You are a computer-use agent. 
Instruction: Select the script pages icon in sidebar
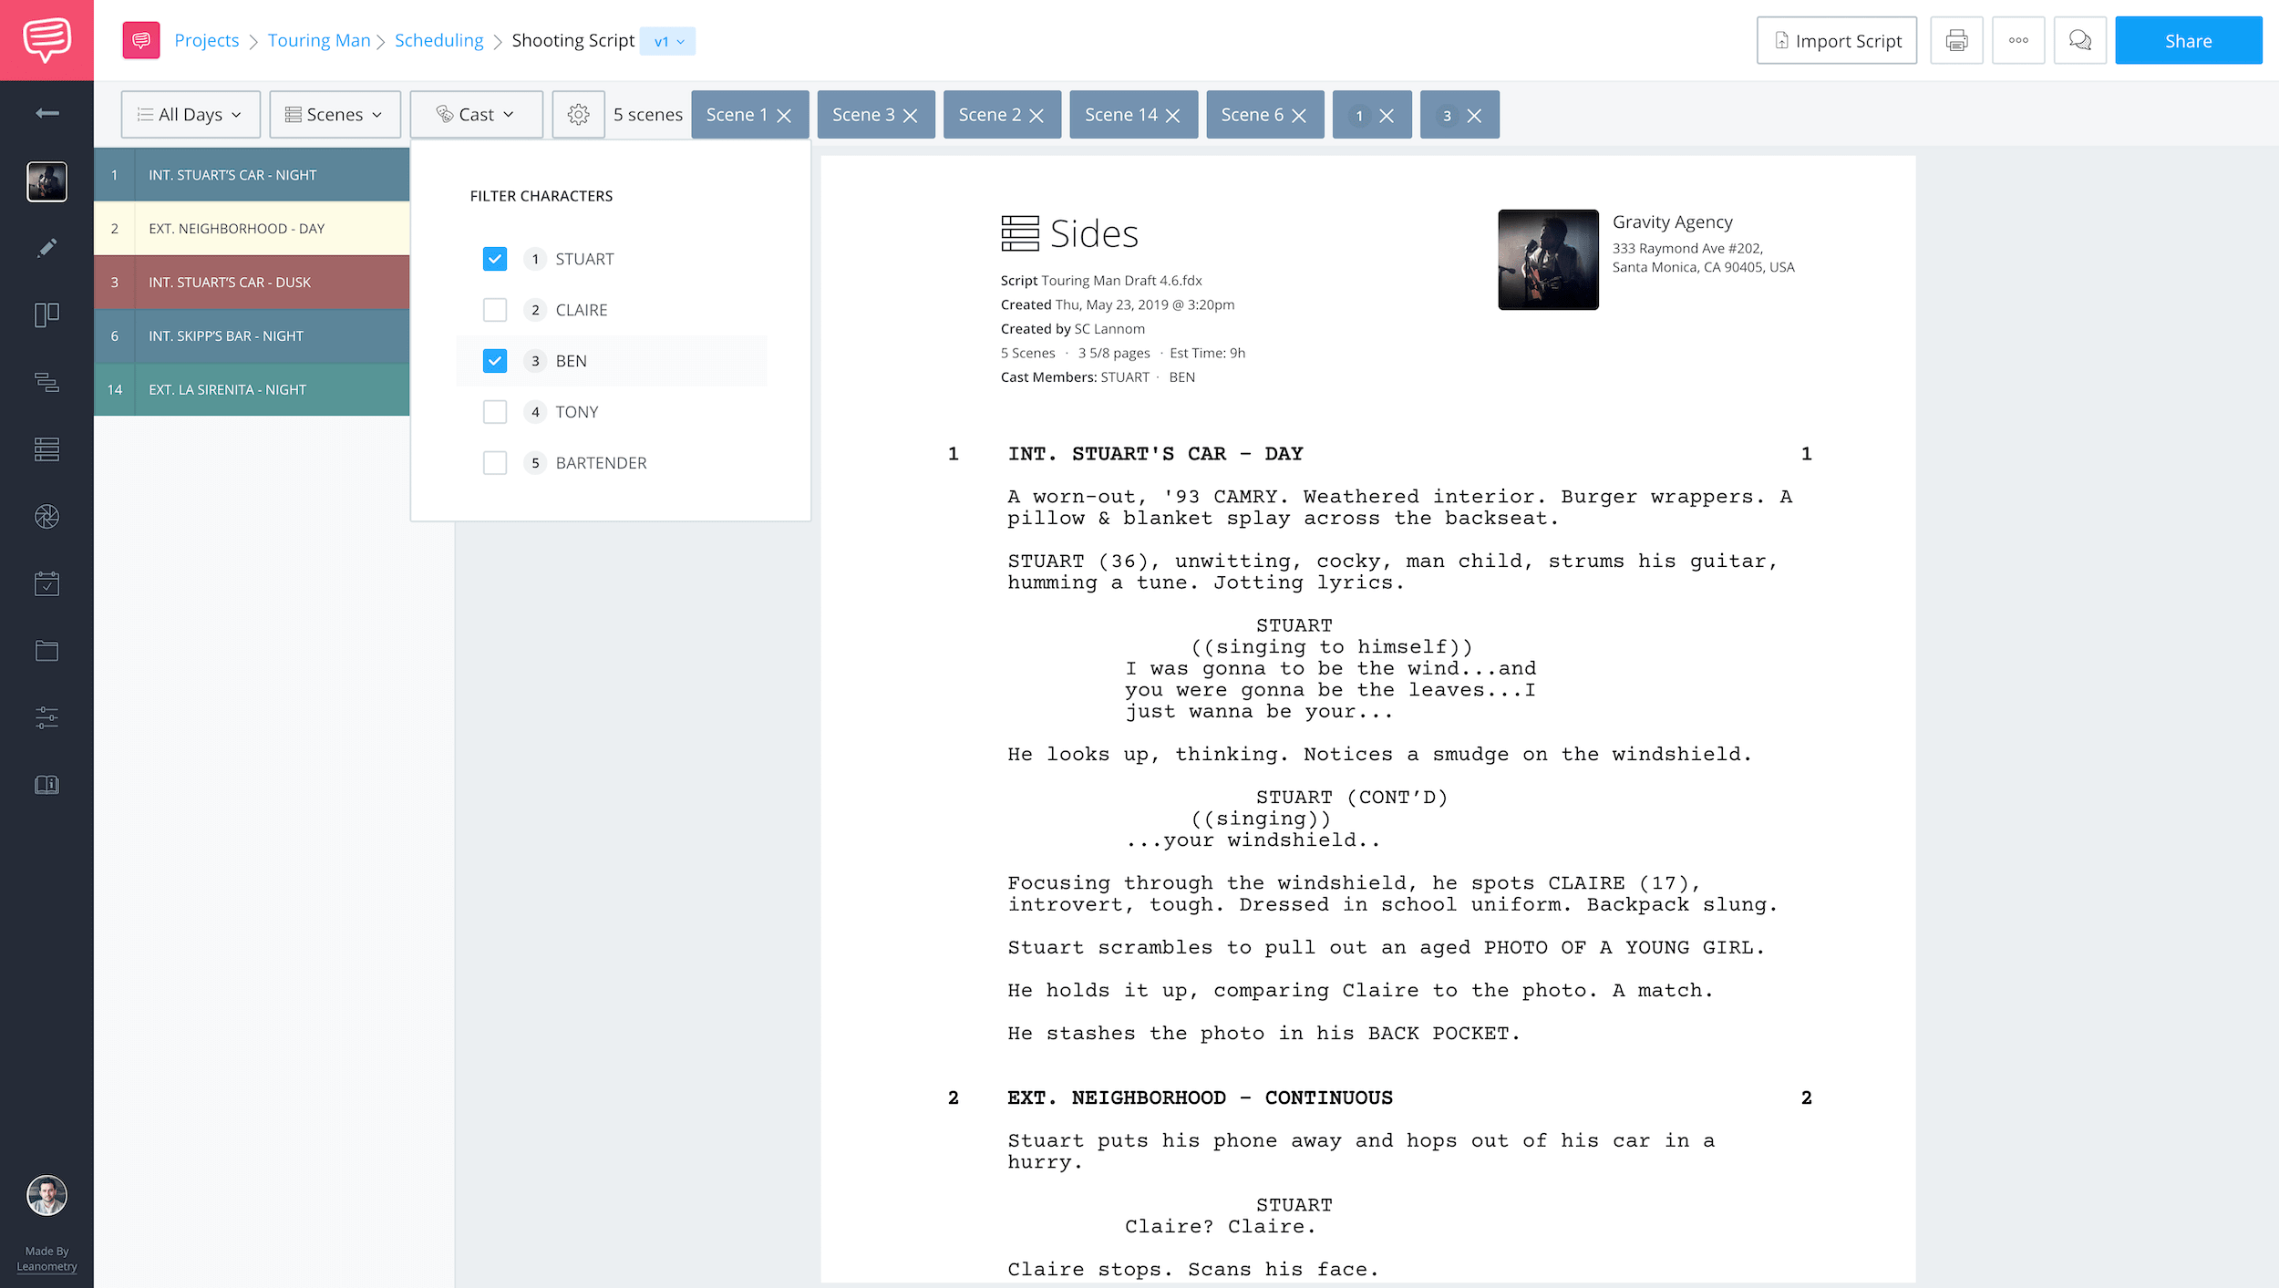pyautogui.click(x=46, y=784)
